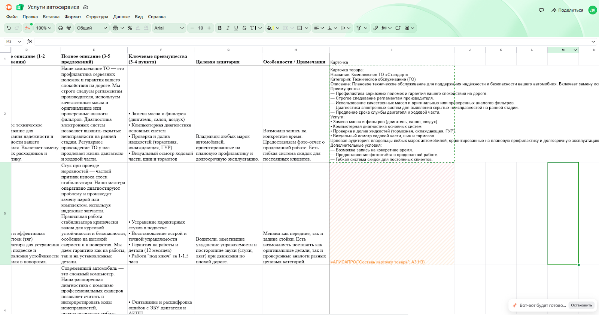The height and width of the screenshot is (315, 599).
Task: Open the filter funnel tool
Action: (359, 28)
